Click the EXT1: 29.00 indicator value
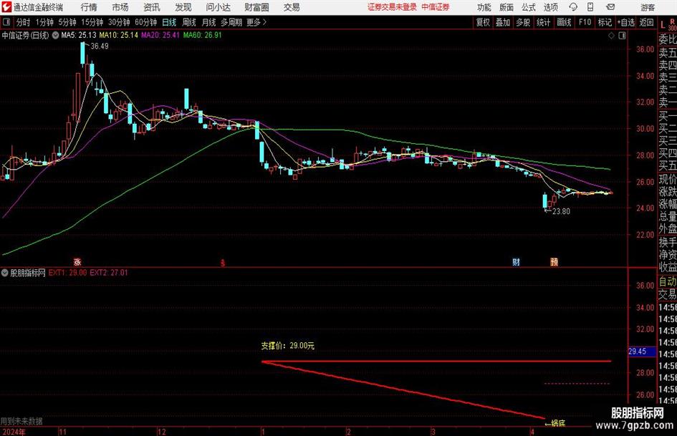Image resolution: width=677 pixels, height=436 pixels. click(x=67, y=273)
